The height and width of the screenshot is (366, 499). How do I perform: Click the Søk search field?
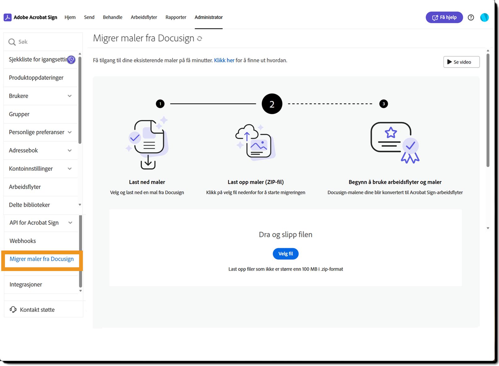[x=43, y=42]
